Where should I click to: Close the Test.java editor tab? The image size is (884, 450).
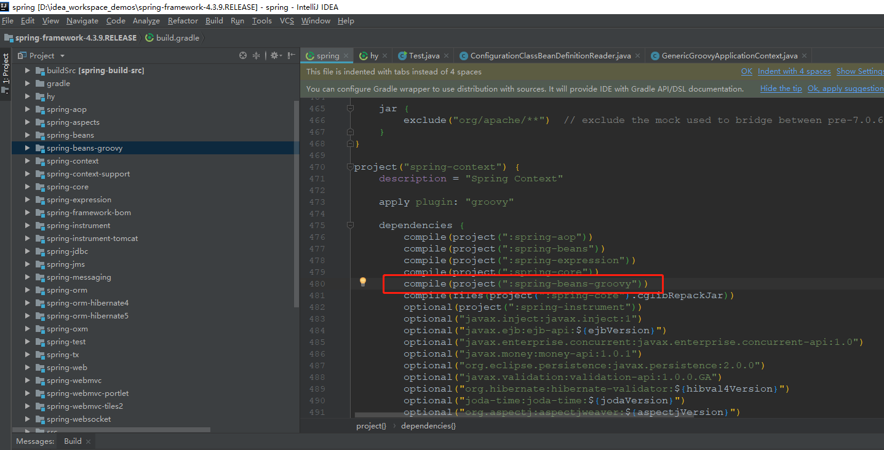click(x=446, y=56)
